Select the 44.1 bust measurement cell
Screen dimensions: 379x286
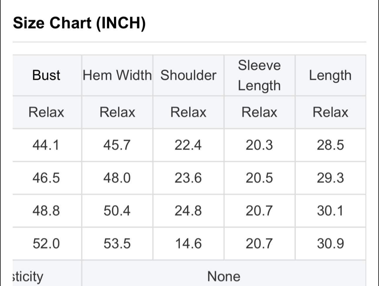tap(46, 145)
